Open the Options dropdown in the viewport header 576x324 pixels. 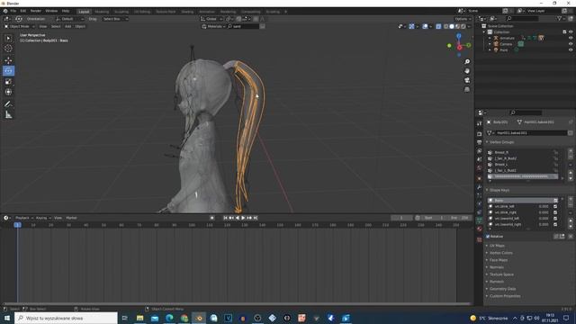[x=463, y=19]
